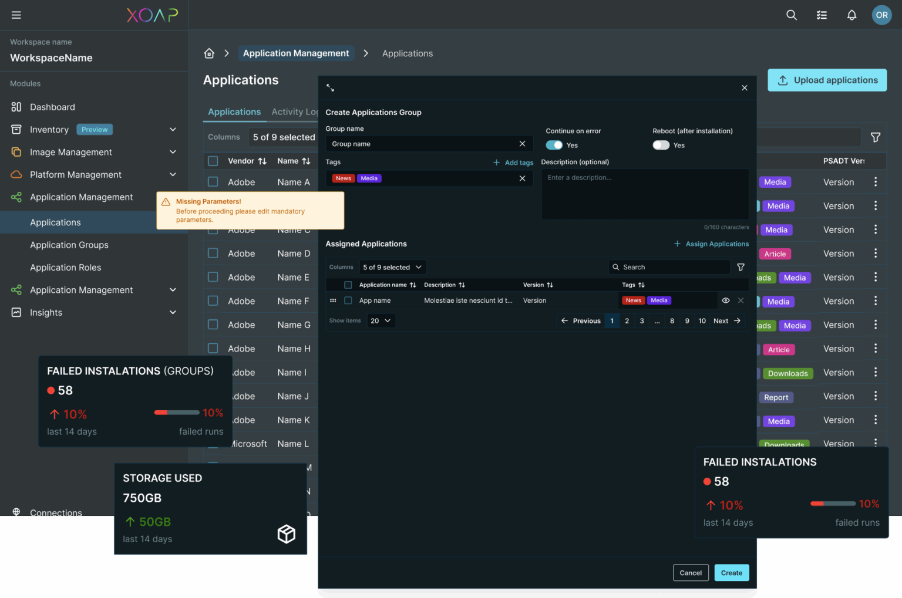The height and width of the screenshot is (598, 902).
Task: Open the hamburger navigation menu
Action: [16, 15]
